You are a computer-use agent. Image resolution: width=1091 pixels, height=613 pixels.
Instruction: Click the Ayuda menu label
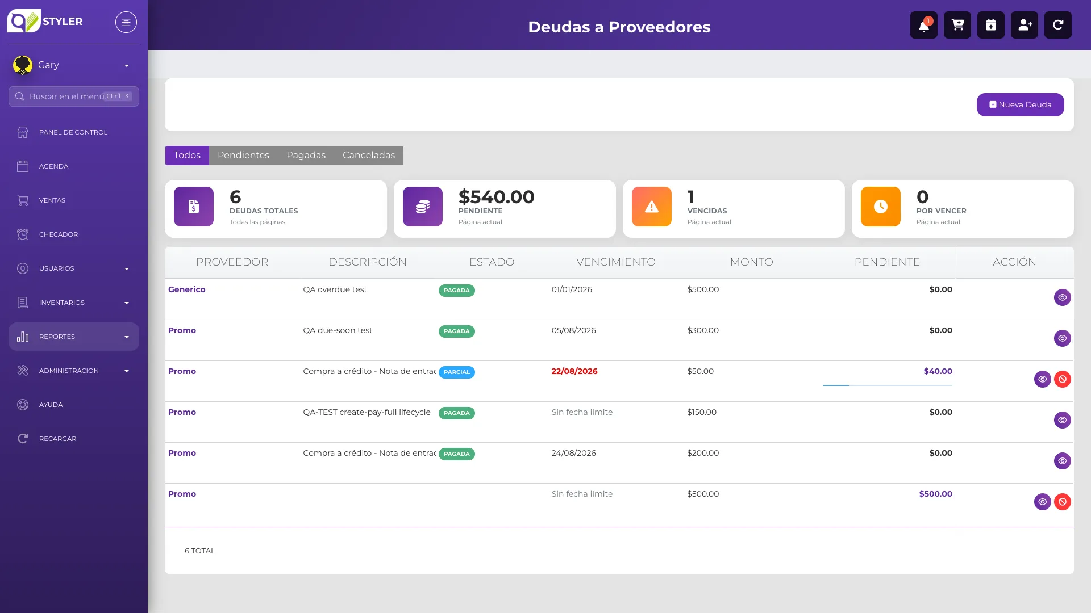click(x=51, y=405)
